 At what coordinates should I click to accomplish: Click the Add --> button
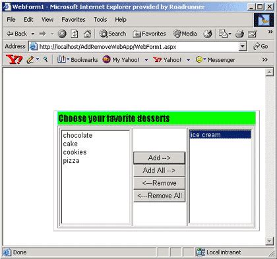160,158
